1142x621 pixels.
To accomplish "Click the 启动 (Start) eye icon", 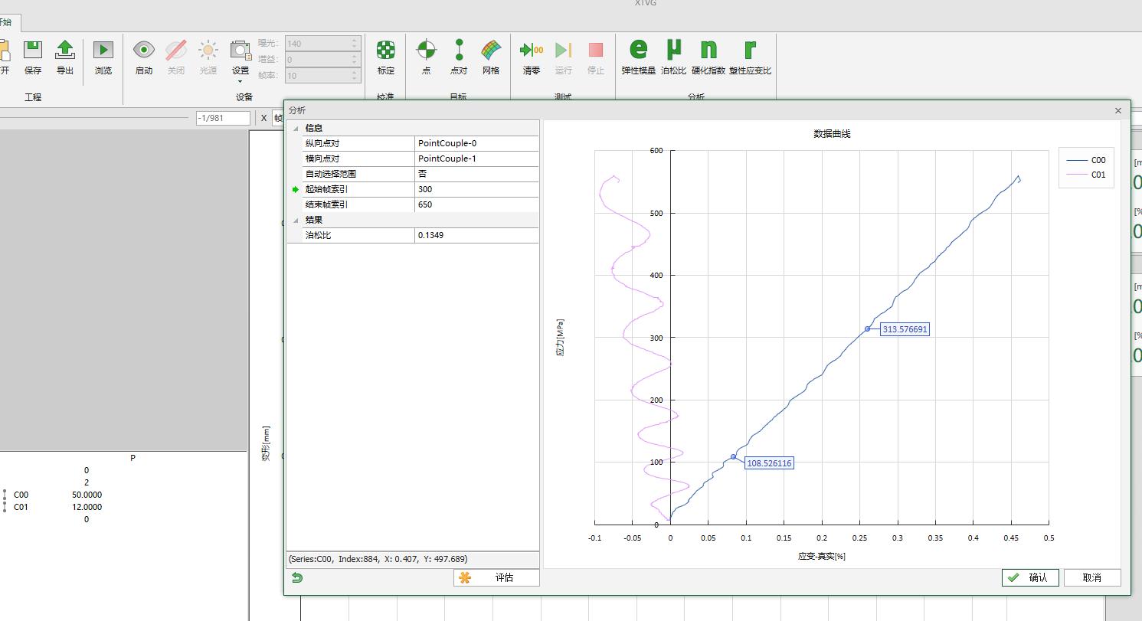I will pos(143,51).
